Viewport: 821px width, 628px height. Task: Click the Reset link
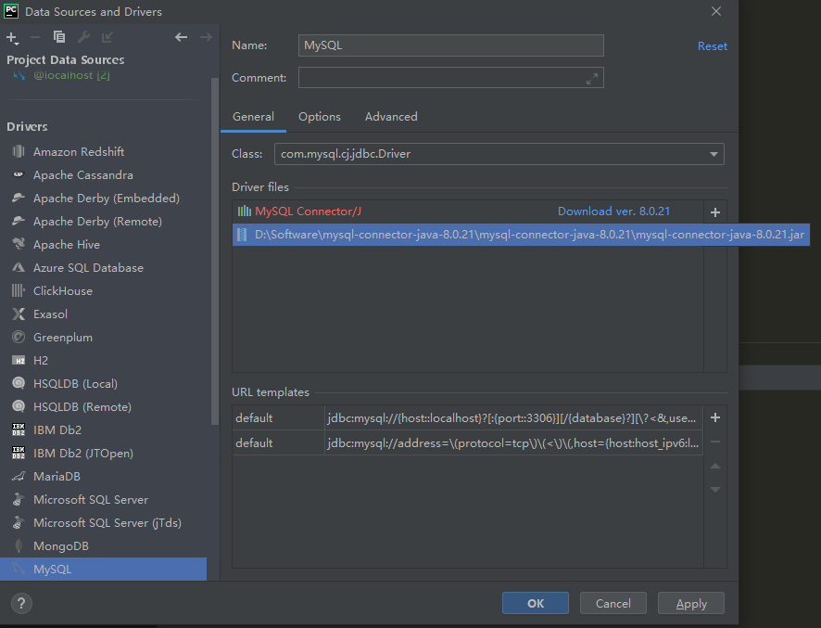712,45
